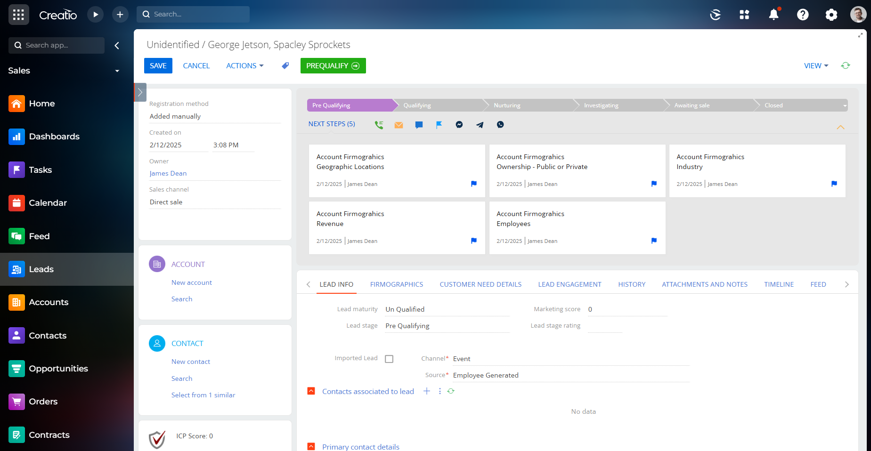Click the tag icon next to Actions
Viewport: 871px width, 451px height.
coord(285,66)
